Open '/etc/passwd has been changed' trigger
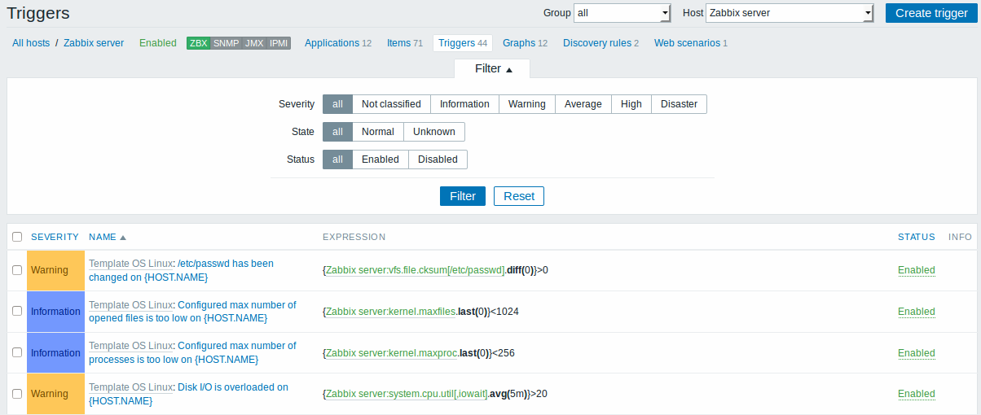 (181, 270)
